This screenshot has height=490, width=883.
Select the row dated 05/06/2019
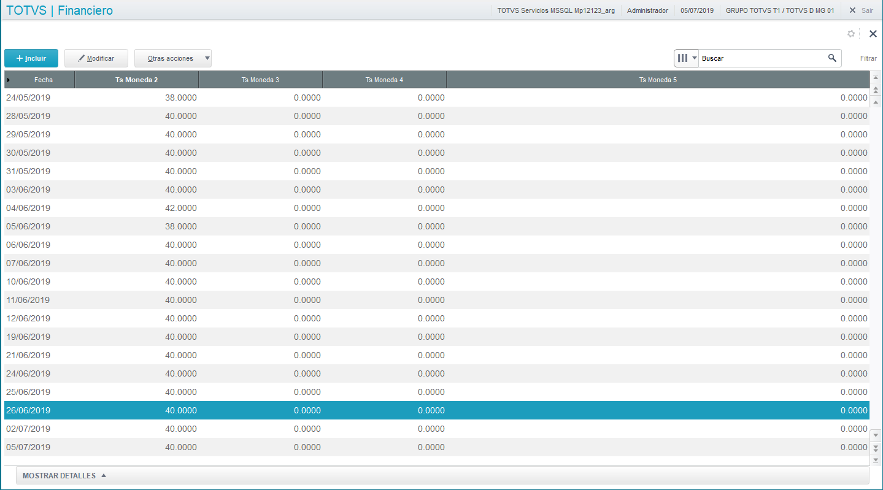click(437, 226)
